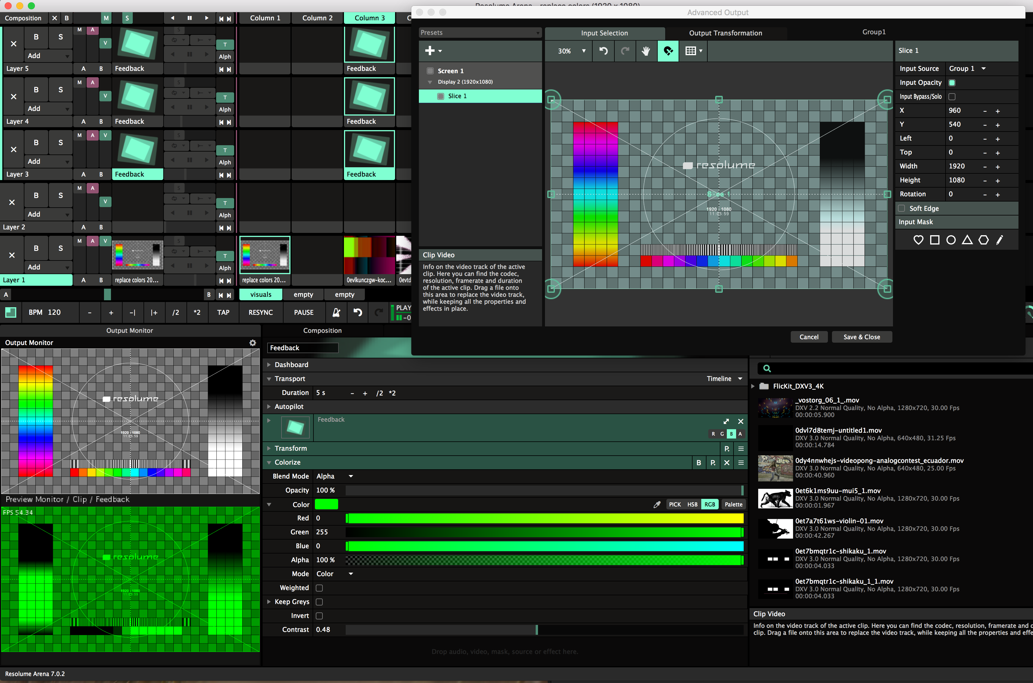
Task: Pick the color eyedropper tool
Action: 657,504
